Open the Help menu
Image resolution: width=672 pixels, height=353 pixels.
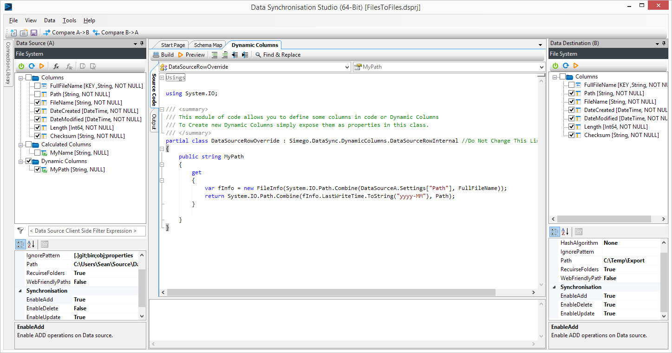point(89,20)
